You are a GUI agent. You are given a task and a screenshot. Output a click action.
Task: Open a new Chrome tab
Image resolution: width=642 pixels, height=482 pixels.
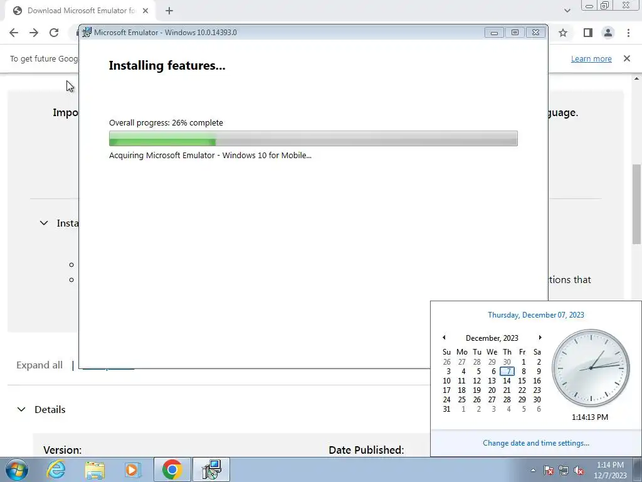[169, 11]
